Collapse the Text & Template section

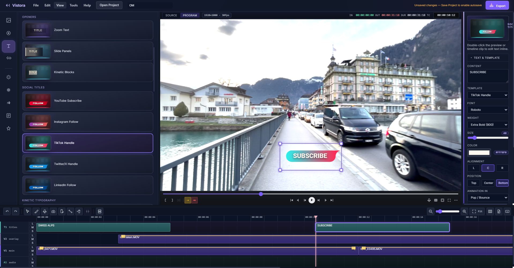click(x=488, y=58)
